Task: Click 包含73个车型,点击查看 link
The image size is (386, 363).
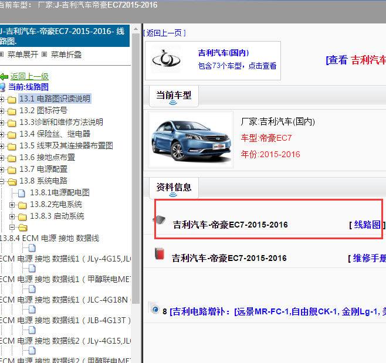Action: (x=238, y=66)
